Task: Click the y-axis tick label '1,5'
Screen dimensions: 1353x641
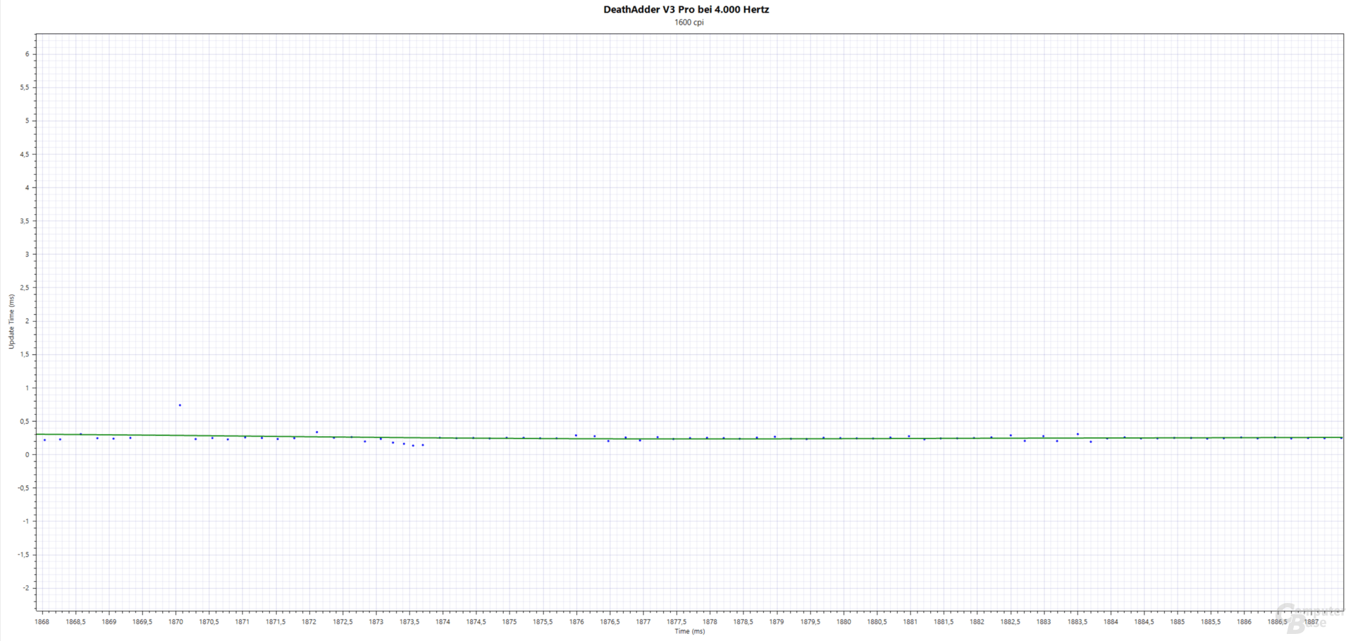Action: 25,354
